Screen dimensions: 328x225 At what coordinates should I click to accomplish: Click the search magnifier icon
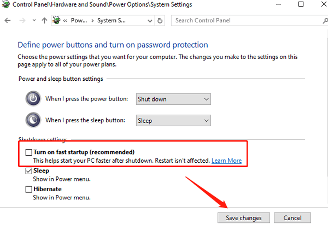tap(325, 20)
